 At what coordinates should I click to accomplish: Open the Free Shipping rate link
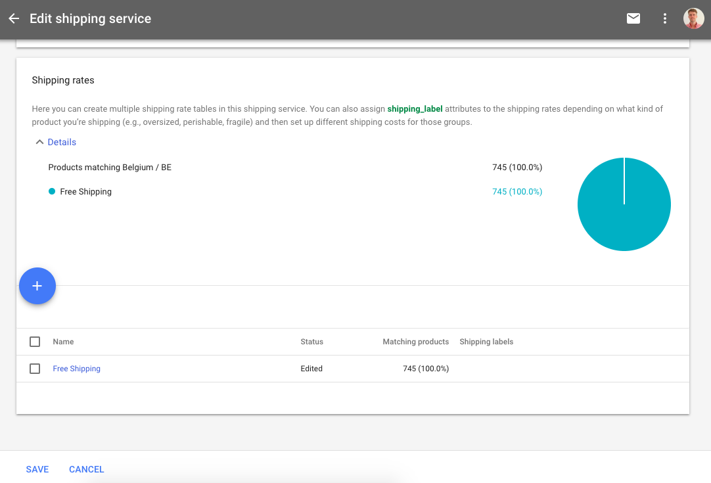pos(76,369)
